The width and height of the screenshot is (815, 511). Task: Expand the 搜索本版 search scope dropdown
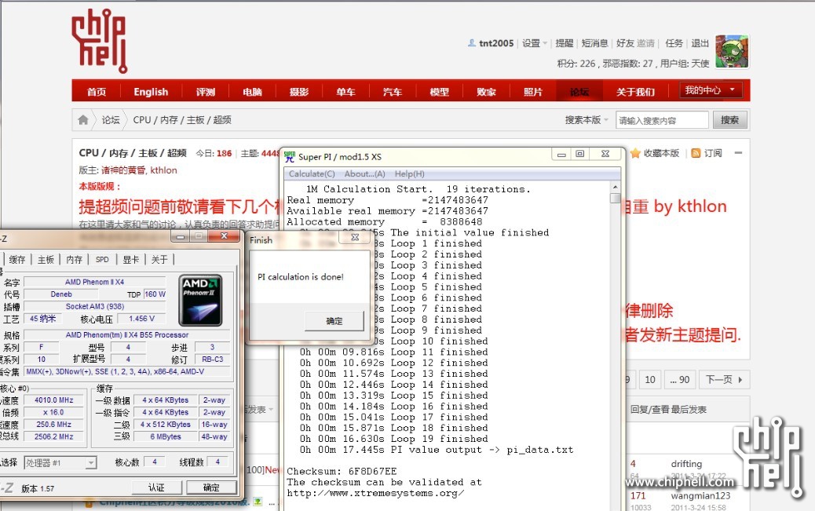(x=587, y=120)
